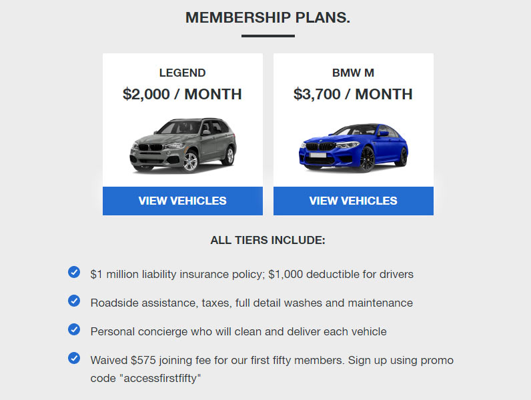Click the blue BMW M sedan image
531x400 pixels.
pyautogui.click(x=353, y=148)
